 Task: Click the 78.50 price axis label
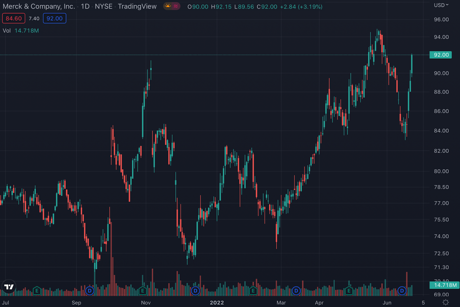click(441, 187)
